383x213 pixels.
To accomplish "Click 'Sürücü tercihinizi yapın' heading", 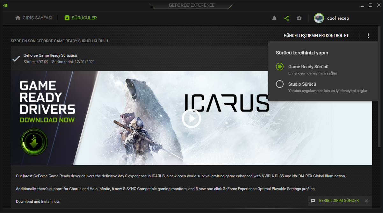I will [x=302, y=53].
